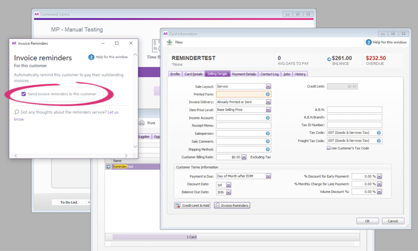Click the Salesperson field lookup arrow

pyautogui.click(x=268, y=133)
